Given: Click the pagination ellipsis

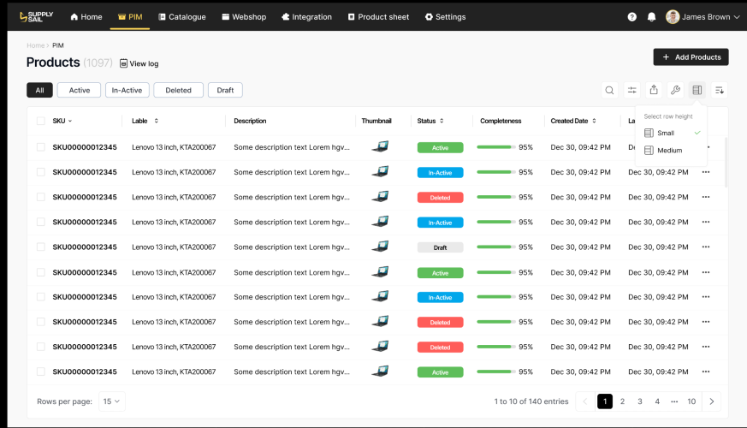Looking at the screenshot, I should click(674, 401).
